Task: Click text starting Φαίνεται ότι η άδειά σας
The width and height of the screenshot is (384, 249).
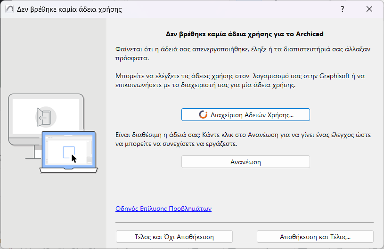Action: 243,54
